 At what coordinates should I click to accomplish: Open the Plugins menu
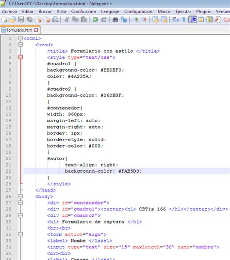click(x=203, y=11)
